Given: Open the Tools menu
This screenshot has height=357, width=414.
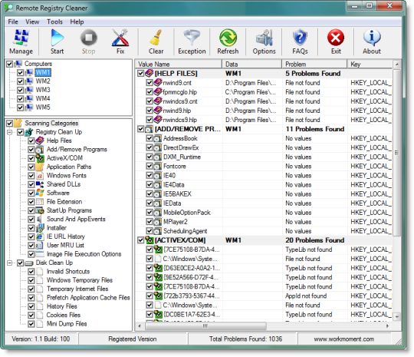Looking at the screenshot, I should click(x=54, y=21).
